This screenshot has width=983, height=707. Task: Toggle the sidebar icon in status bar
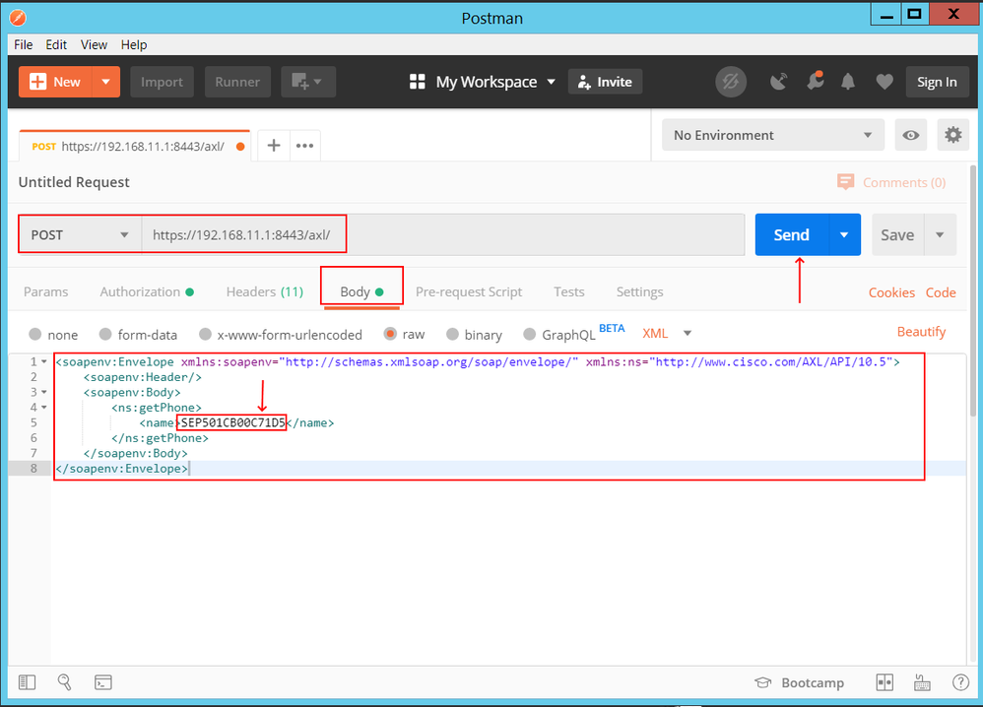point(27,682)
